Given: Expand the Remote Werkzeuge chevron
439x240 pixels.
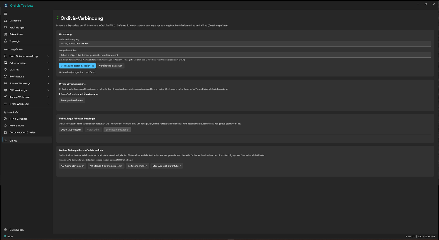Looking at the screenshot, I should pyautogui.click(x=48, y=97).
